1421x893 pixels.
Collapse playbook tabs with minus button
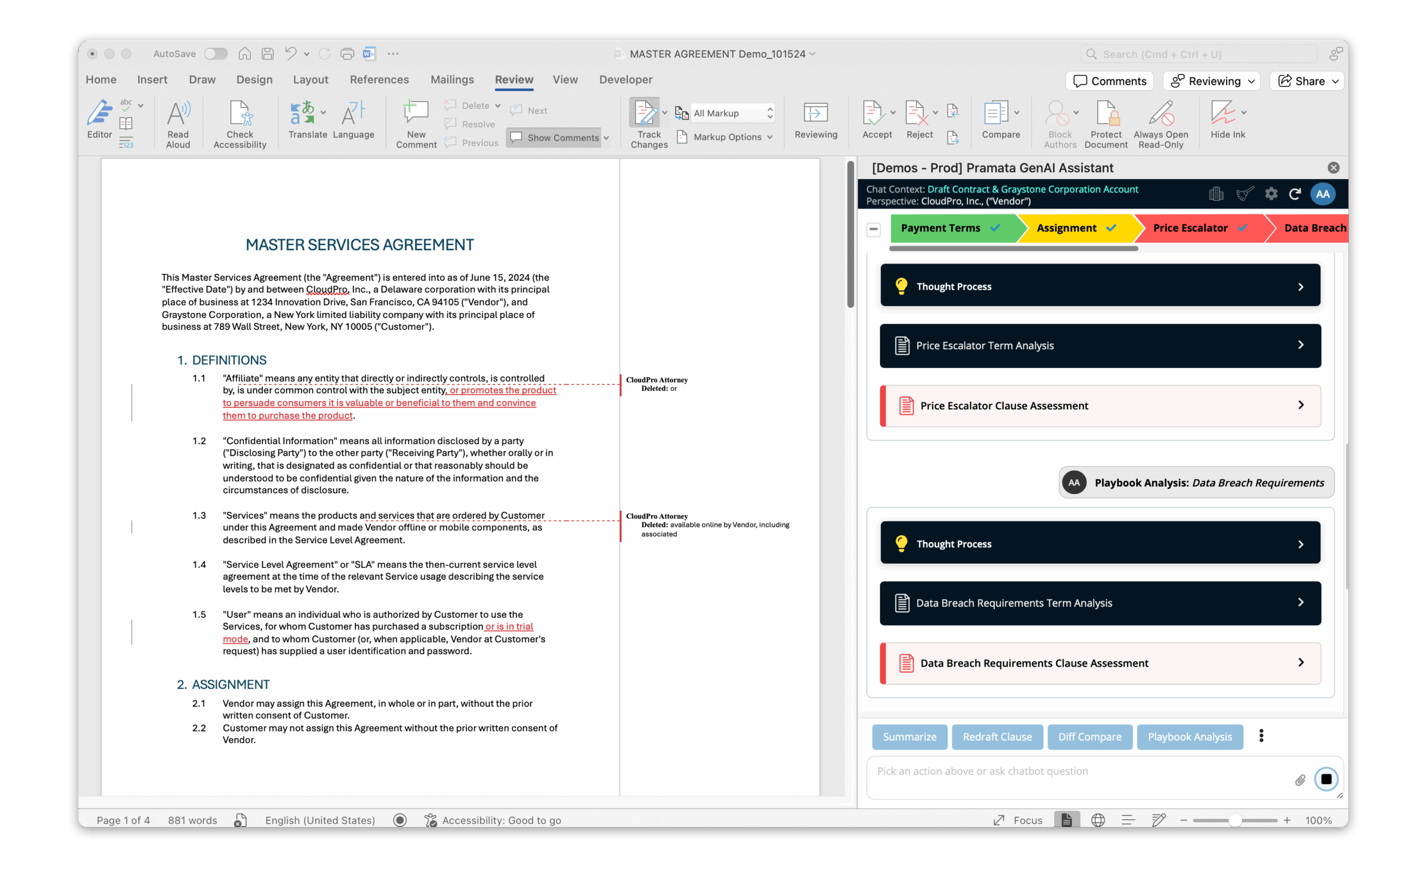874,229
